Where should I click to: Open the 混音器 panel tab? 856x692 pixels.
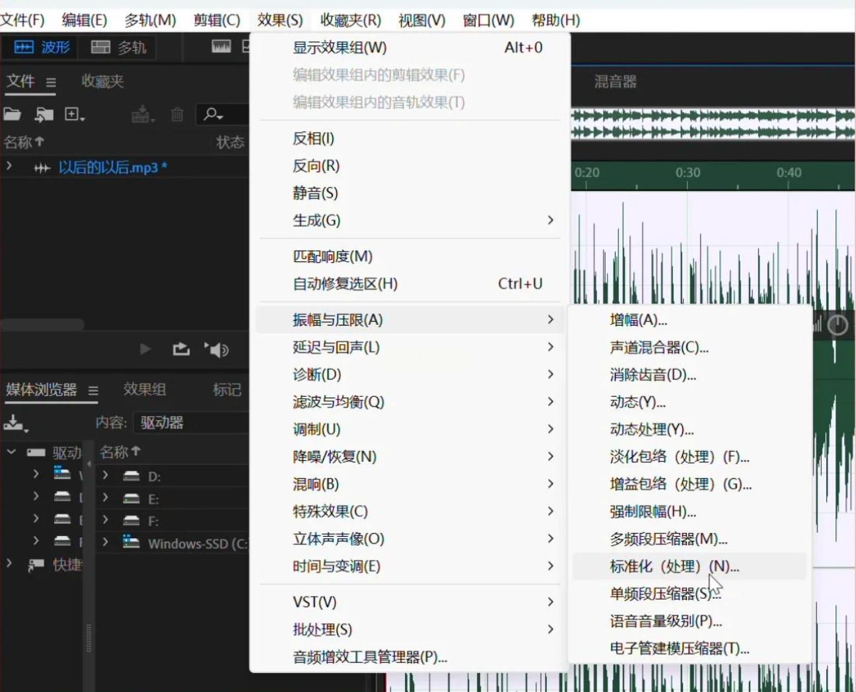coord(615,82)
